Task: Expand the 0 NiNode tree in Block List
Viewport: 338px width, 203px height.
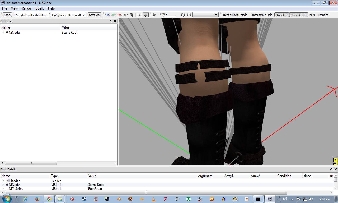Action: tap(3, 33)
